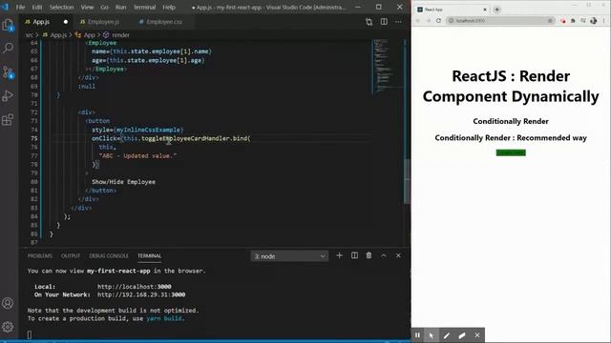
Task: Click the network URL in terminal
Action: tap(141, 294)
